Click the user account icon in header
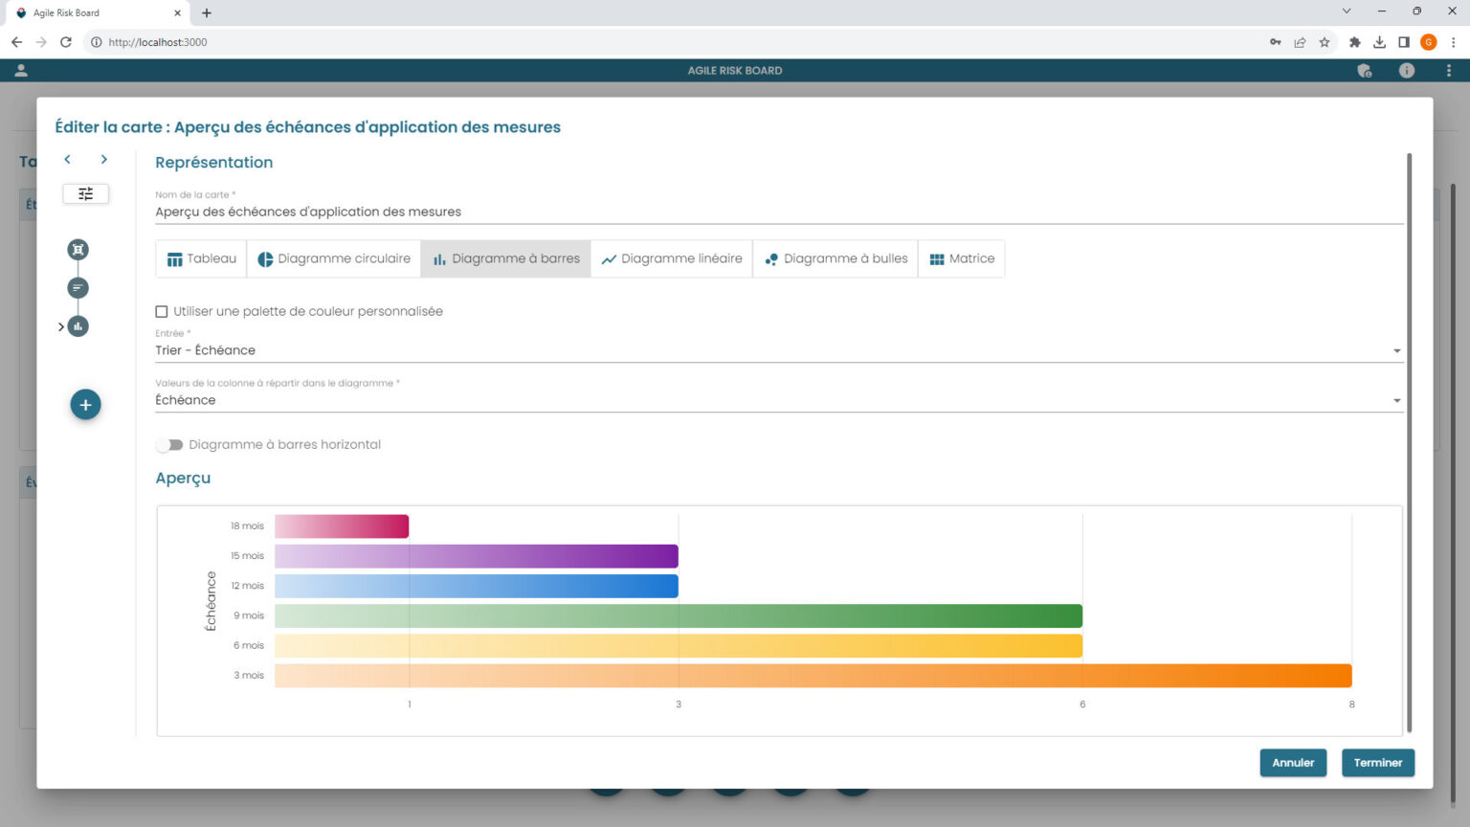The image size is (1470, 827). coord(21,71)
